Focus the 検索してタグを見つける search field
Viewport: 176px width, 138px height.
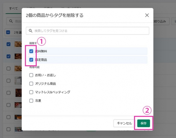click(x=87, y=31)
